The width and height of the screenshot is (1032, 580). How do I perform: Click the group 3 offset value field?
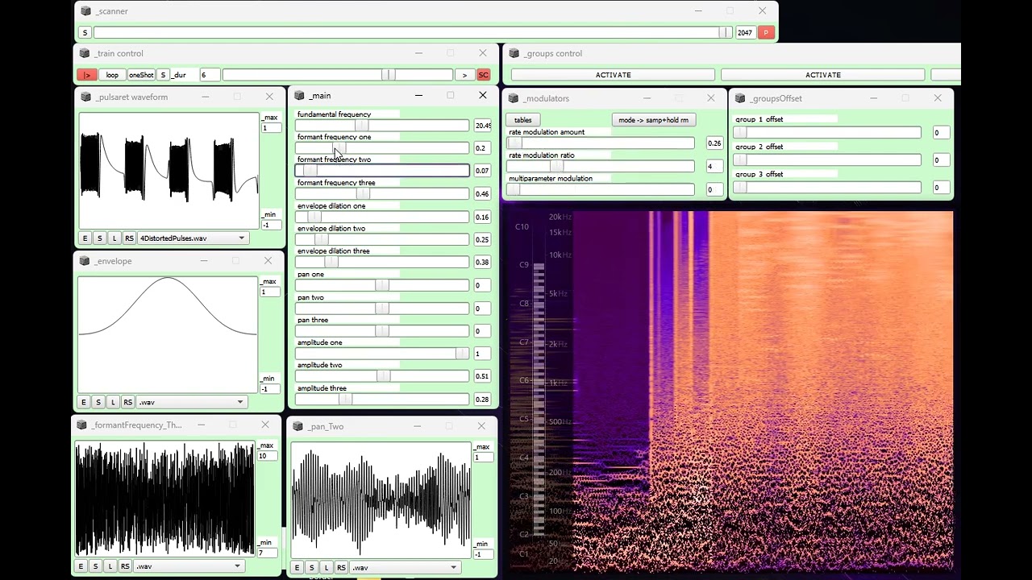click(941, 188)
